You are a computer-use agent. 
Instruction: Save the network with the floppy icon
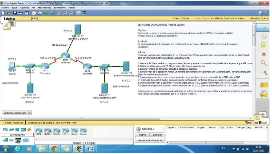[15, 13]
